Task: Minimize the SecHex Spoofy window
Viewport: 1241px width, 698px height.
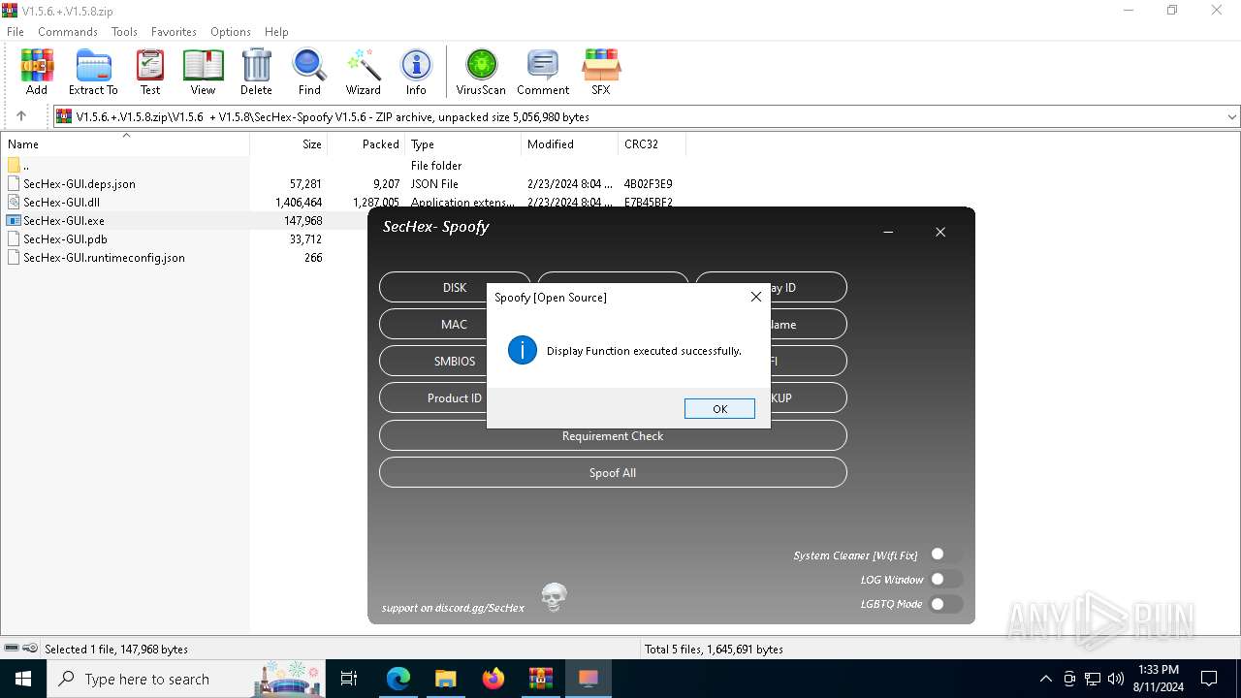Action: tap(888, 232)
